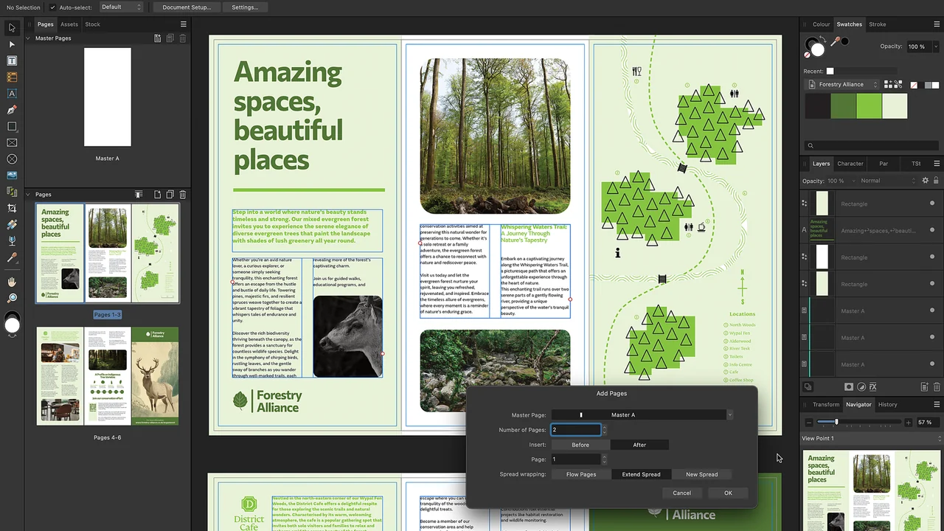Click the adjustment layer icon
Viewport: 944px width, 531px height.
[x=861, y=386]
